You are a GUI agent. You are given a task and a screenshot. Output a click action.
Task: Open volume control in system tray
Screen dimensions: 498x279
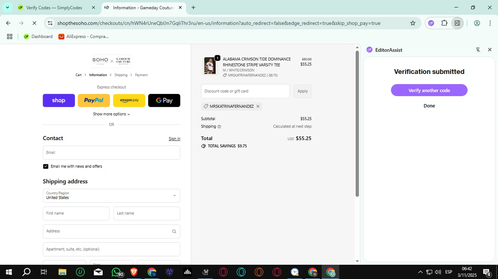[438, 272]
